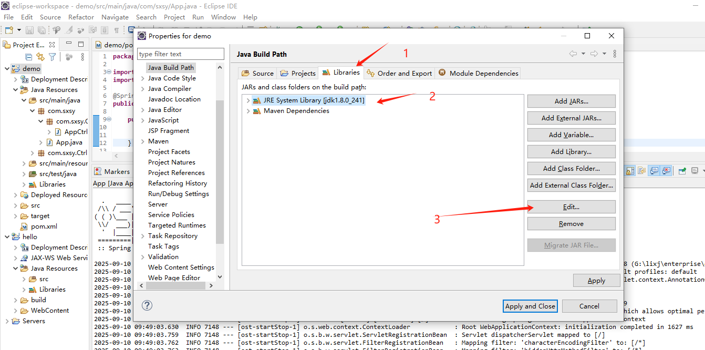Click down arrow of properties list scrollbar
The height and width of the screenshot is (350, 705).
(x=220, y=277)
